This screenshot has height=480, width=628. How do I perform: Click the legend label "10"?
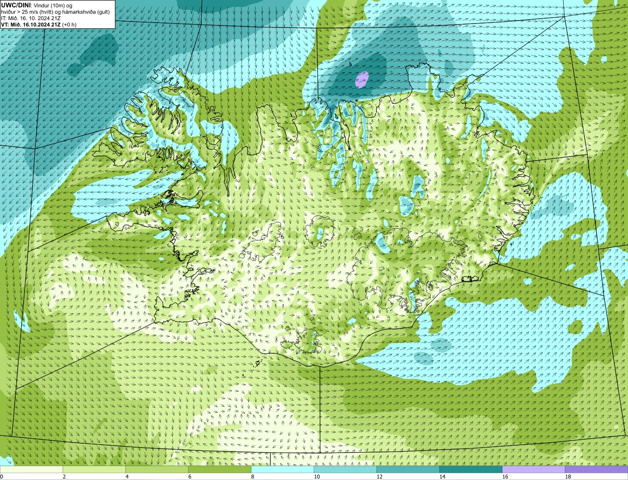317,477
